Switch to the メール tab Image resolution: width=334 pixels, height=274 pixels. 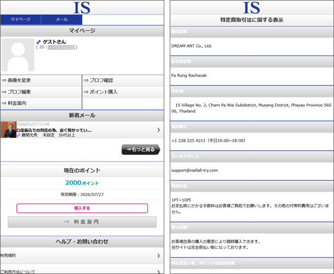[x=61, y=19]
